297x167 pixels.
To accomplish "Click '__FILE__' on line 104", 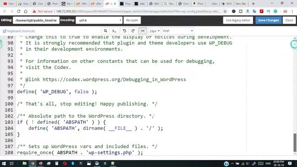I will click(120, 128).
